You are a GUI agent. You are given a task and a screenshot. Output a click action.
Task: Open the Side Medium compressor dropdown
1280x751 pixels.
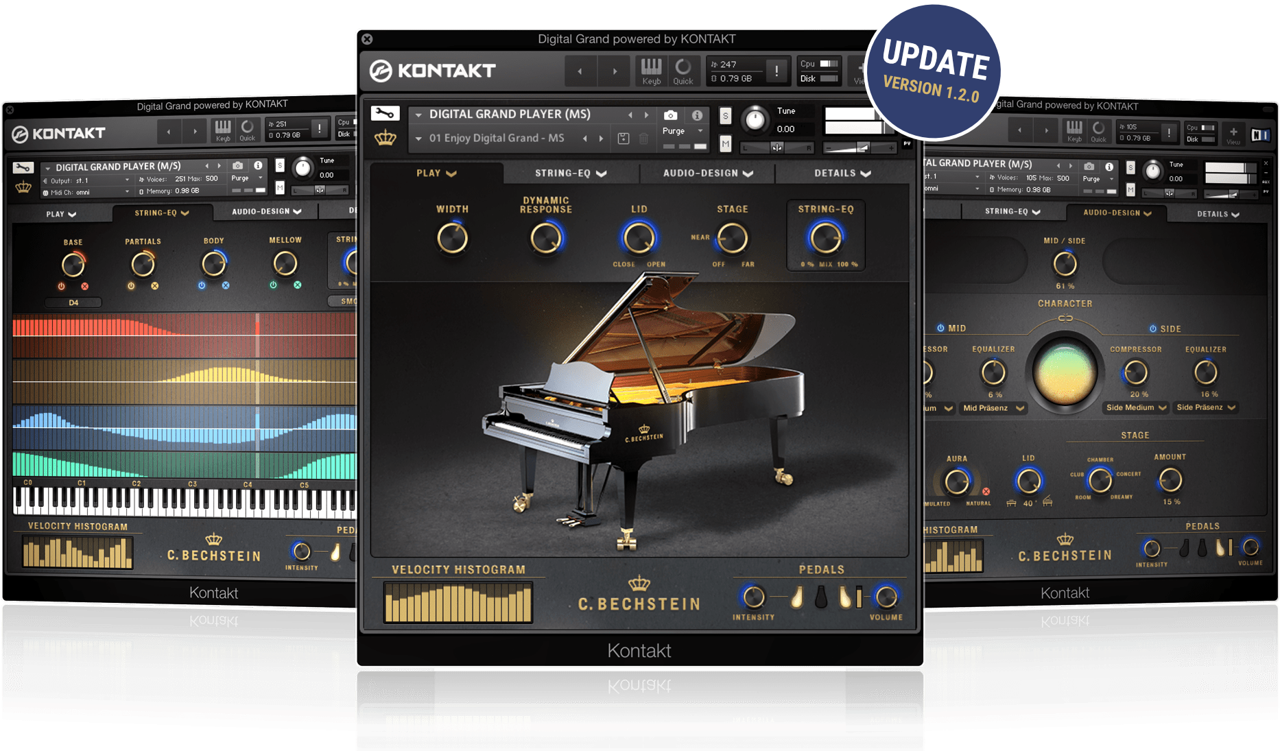tap(1136, 407)
